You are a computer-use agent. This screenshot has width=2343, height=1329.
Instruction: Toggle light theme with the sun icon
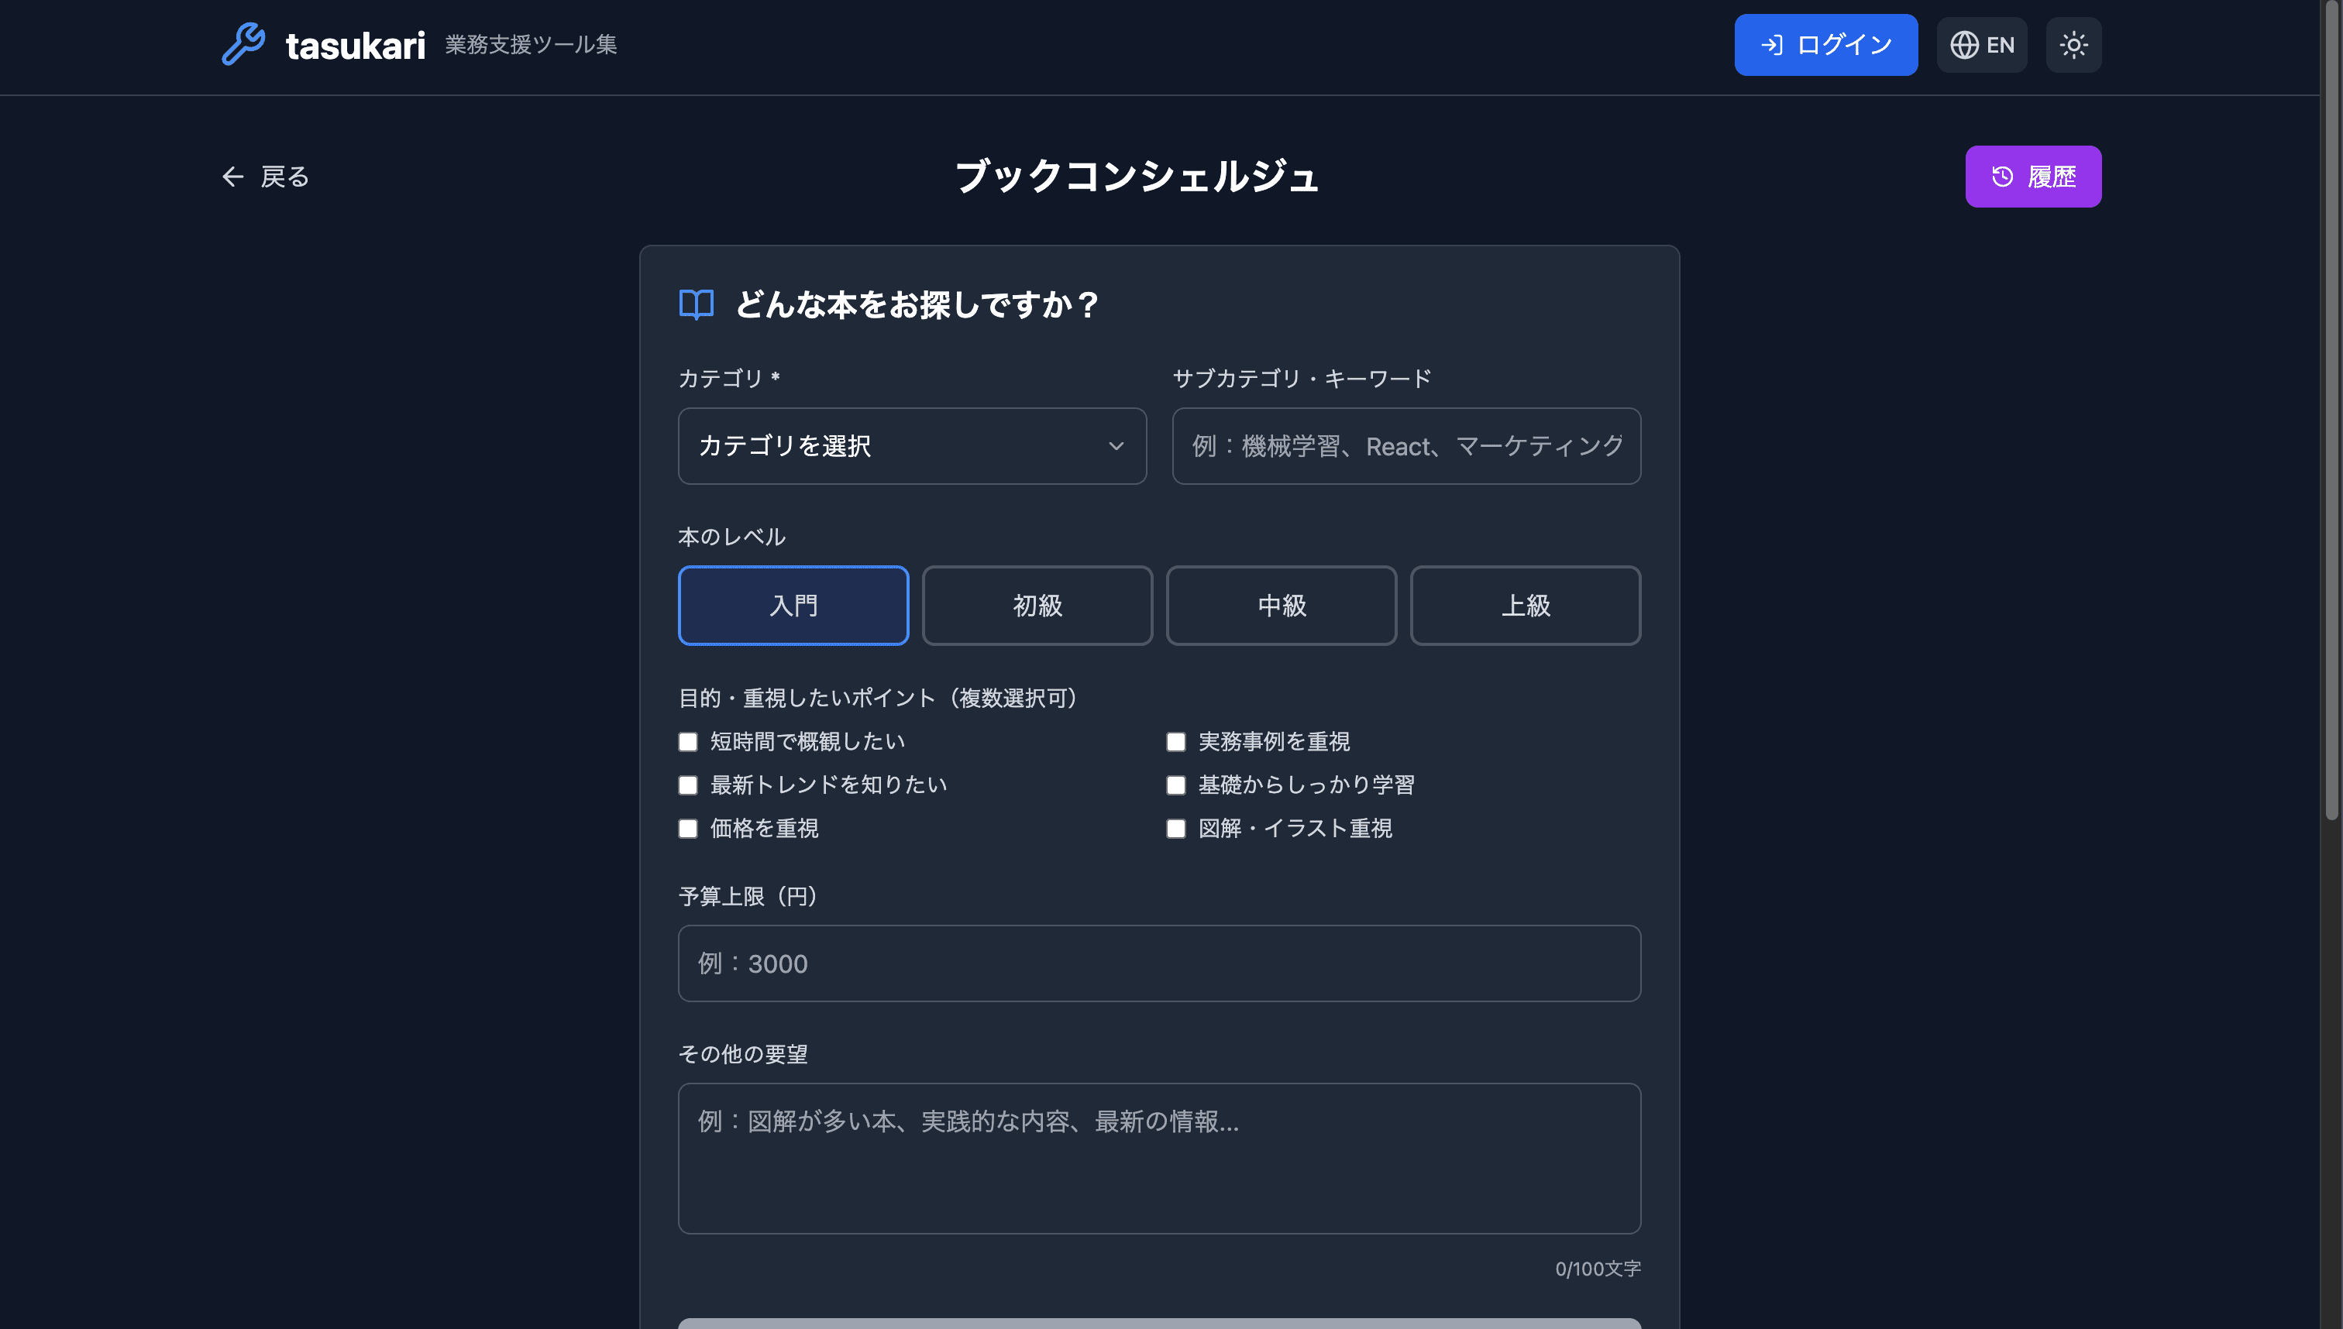2073,44
